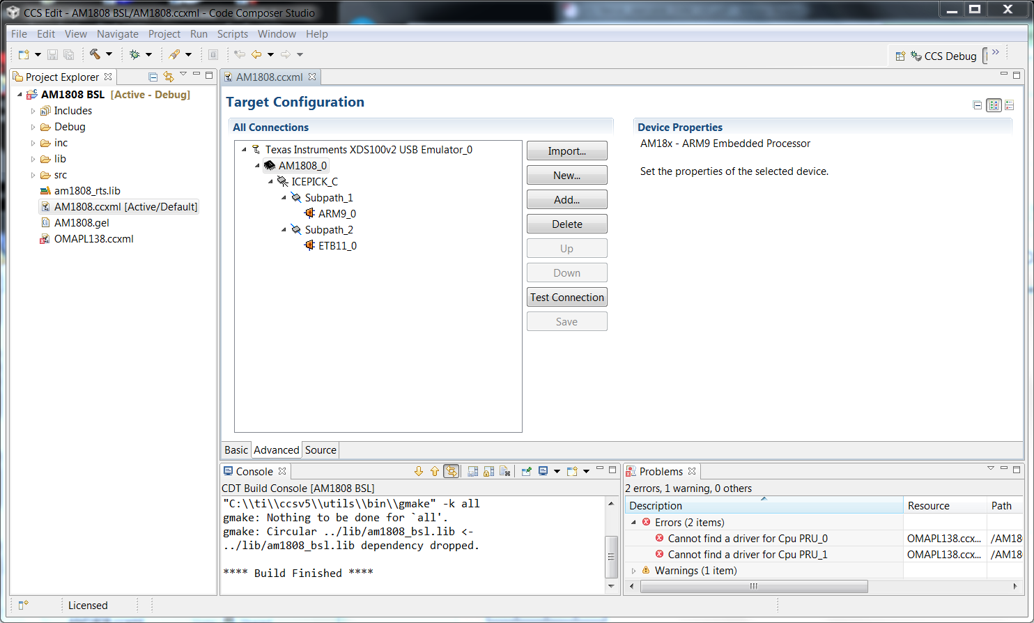1034x623 pixels.
Task: Click the Add... button
Action: point(567,200)
